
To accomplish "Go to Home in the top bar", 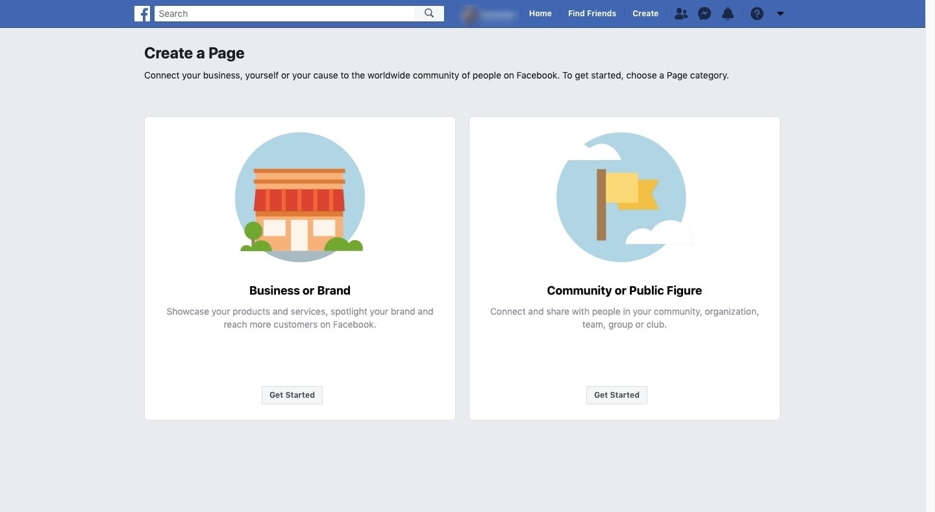I will 540,14.
